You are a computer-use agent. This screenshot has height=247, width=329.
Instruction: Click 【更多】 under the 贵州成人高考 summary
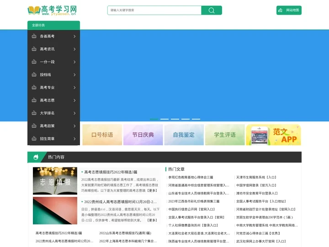pos(152,220)
